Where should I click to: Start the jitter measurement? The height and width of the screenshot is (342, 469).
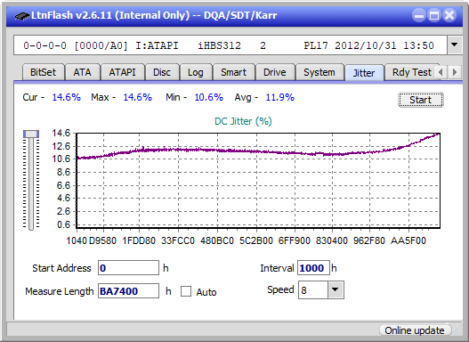(x=421, y=100)
